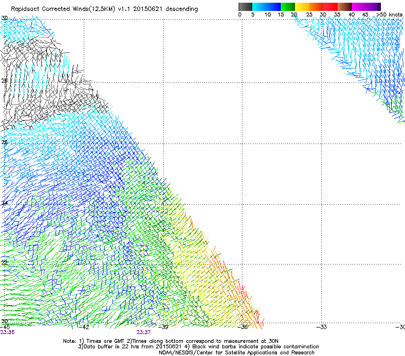Click the latitude label '26'
405x356 pixels.
4,142
